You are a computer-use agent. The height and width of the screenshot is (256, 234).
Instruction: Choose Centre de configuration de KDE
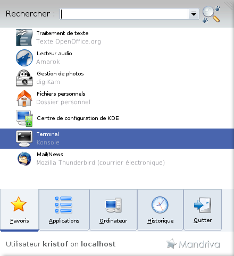coord(78,118)
